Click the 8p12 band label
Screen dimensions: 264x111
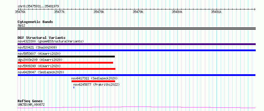point(21,26)
